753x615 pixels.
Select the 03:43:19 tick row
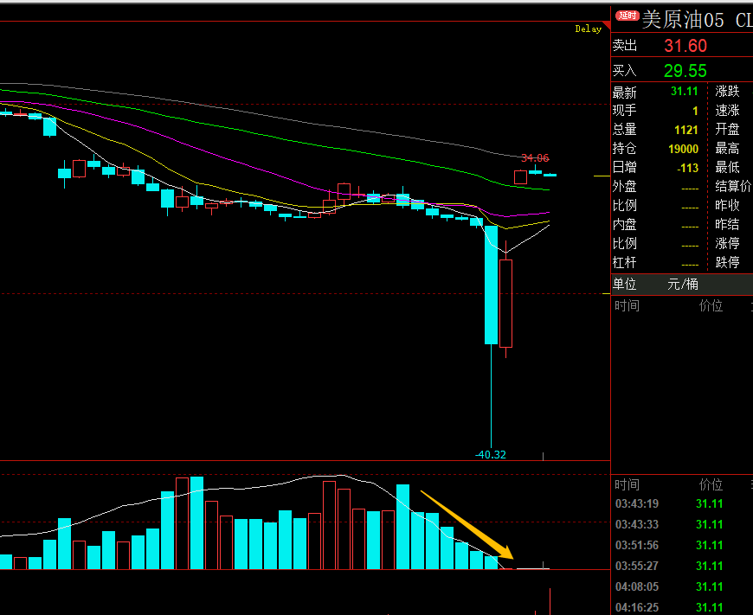pos(682,504)
